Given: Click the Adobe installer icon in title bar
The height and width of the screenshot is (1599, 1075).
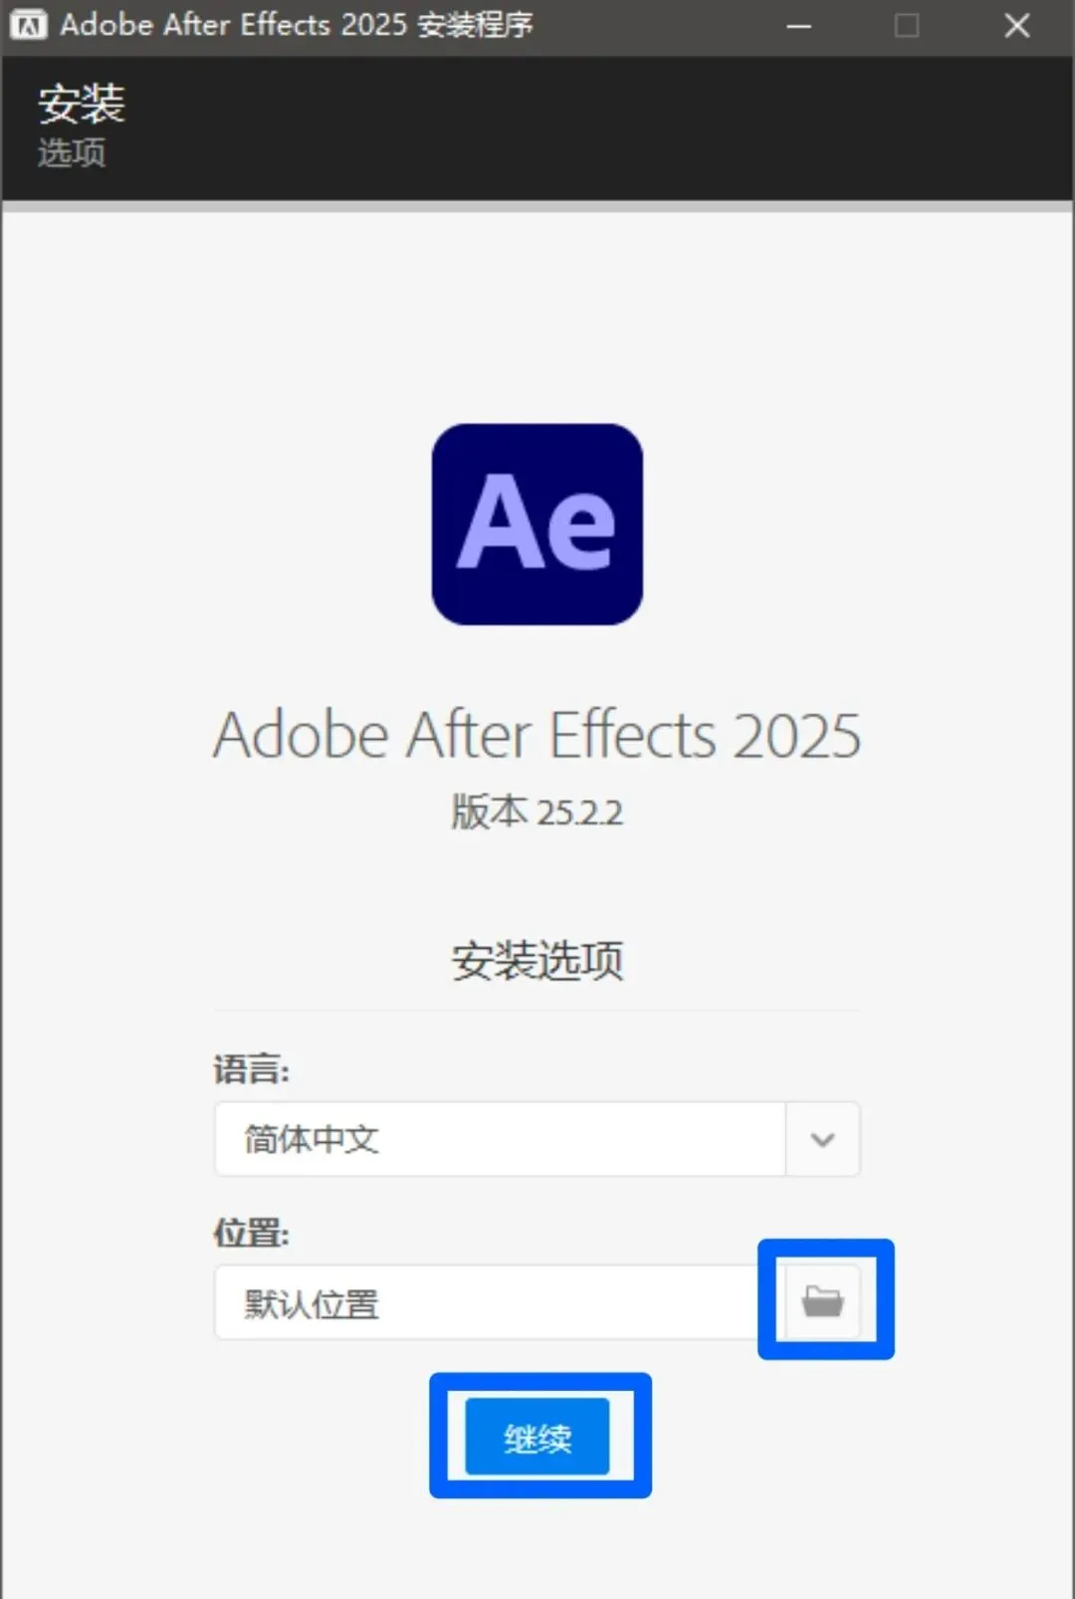Looking at the screenshot, I should (28, 25).
